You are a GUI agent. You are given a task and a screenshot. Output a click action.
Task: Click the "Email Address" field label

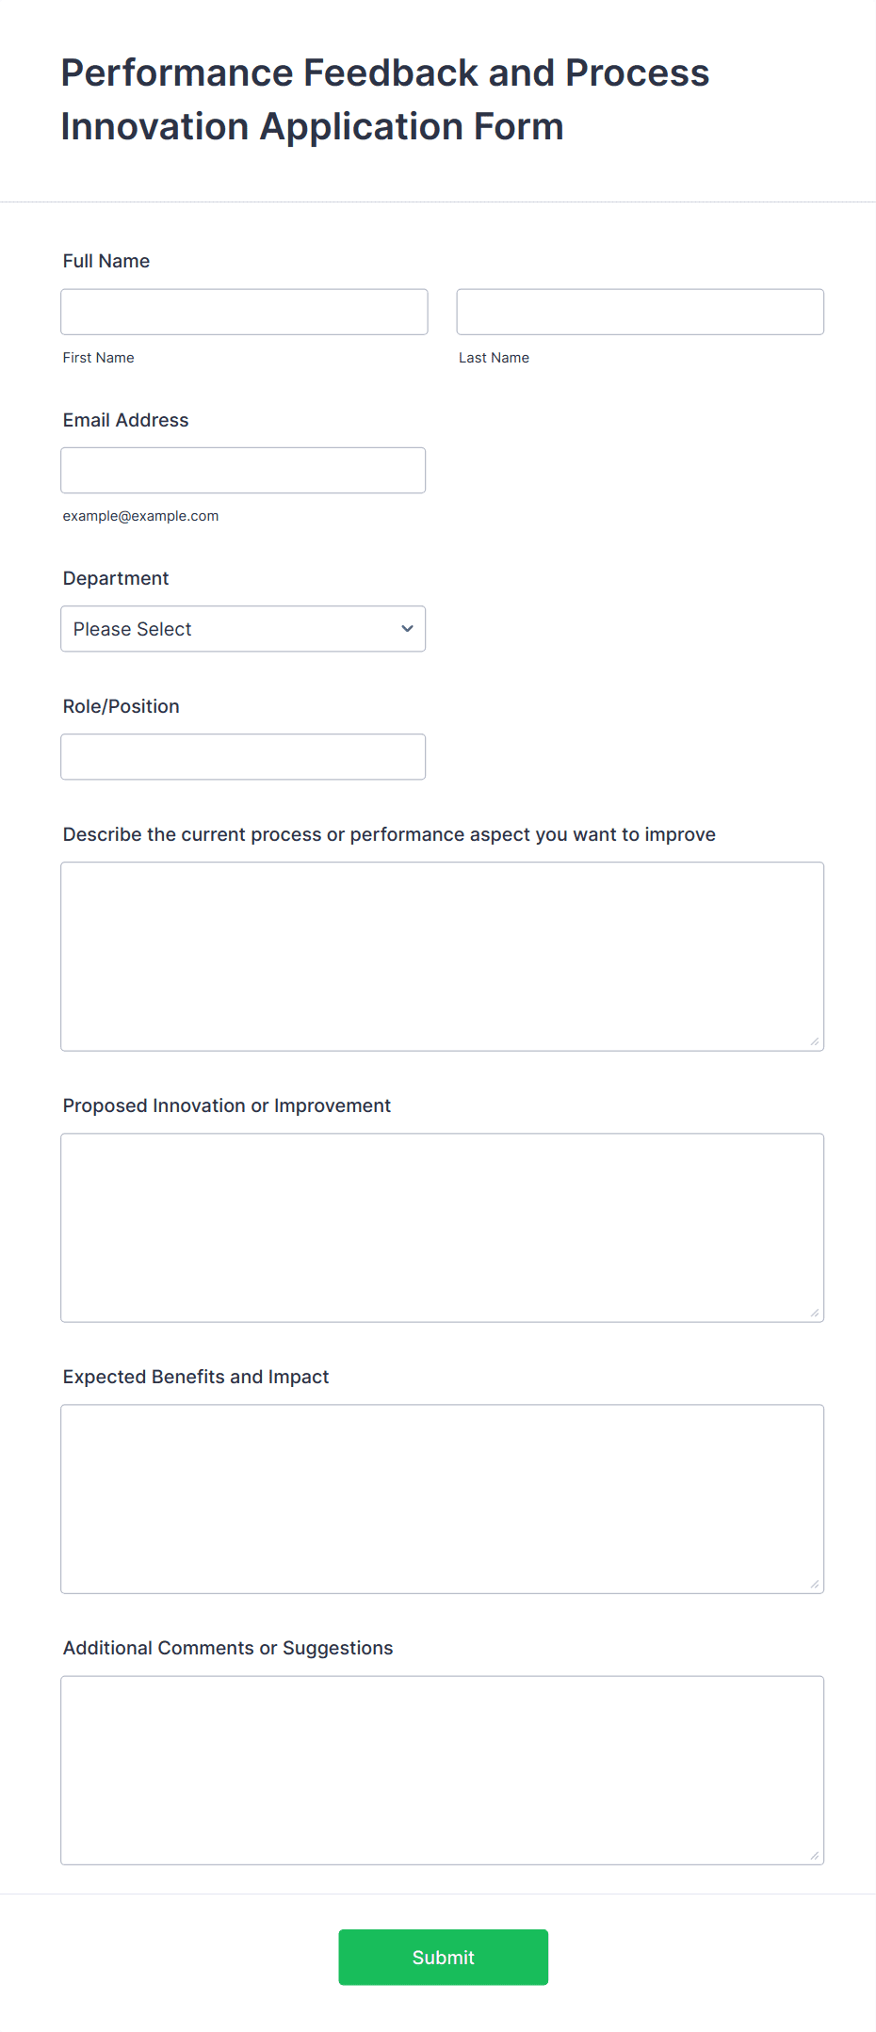click(x=126, y=420)
